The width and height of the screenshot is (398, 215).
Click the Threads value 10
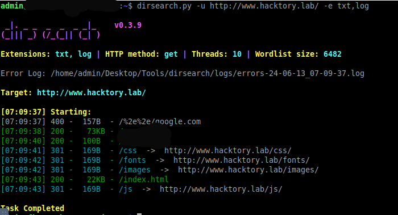point(237,54)
